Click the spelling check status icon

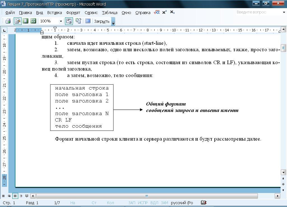pos(203,203)
